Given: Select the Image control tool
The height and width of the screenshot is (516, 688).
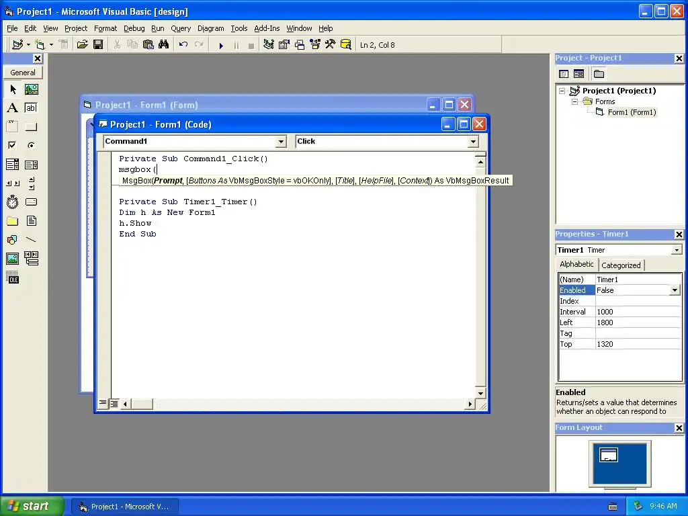Looking at the screenshot, I should pyautogui.click(x=12, y=259).
